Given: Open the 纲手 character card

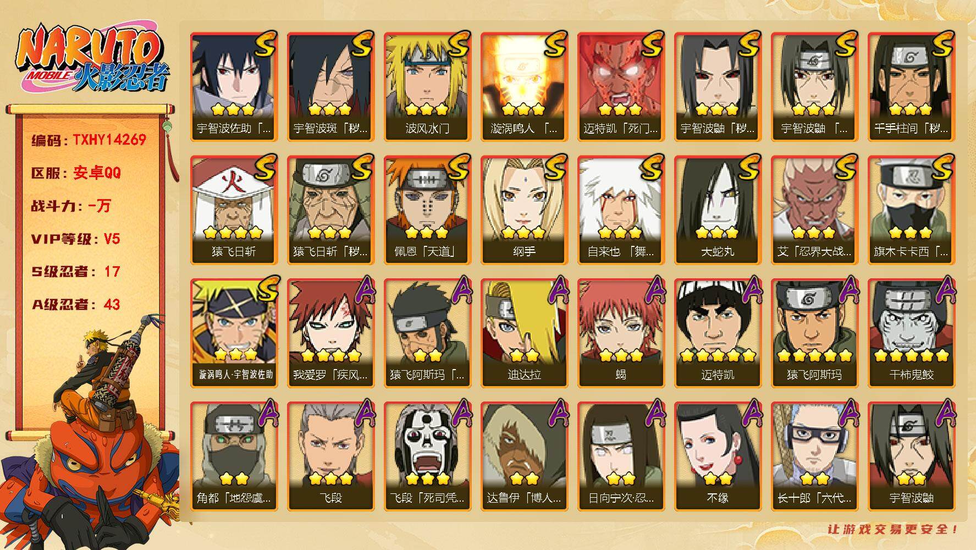Looking at the screenshot, I should click(524, 210).
